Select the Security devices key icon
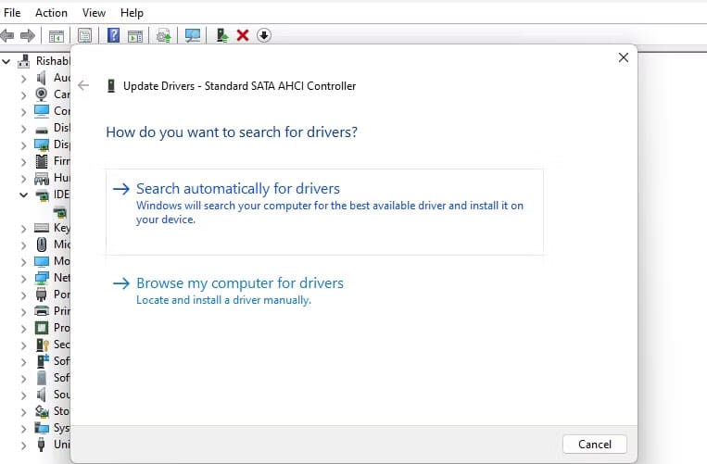The height and width of the screenshot is (464, 707). [x=42, y=345]
